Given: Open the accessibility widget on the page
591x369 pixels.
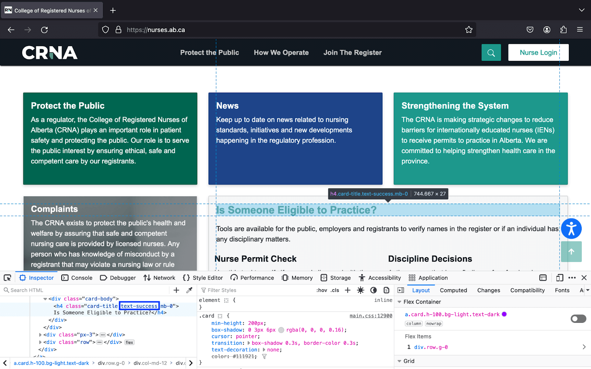Looking at the screenshot, I should click(x=571, y=229).
